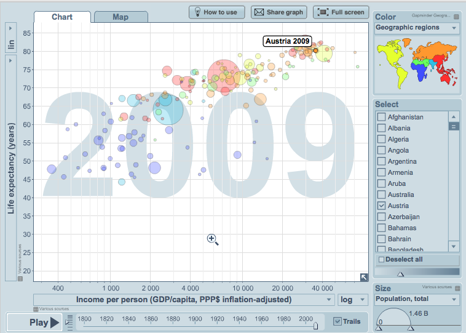Open the Color data source grid icon
The image size is (466, 333).
(x=456, y=17)
